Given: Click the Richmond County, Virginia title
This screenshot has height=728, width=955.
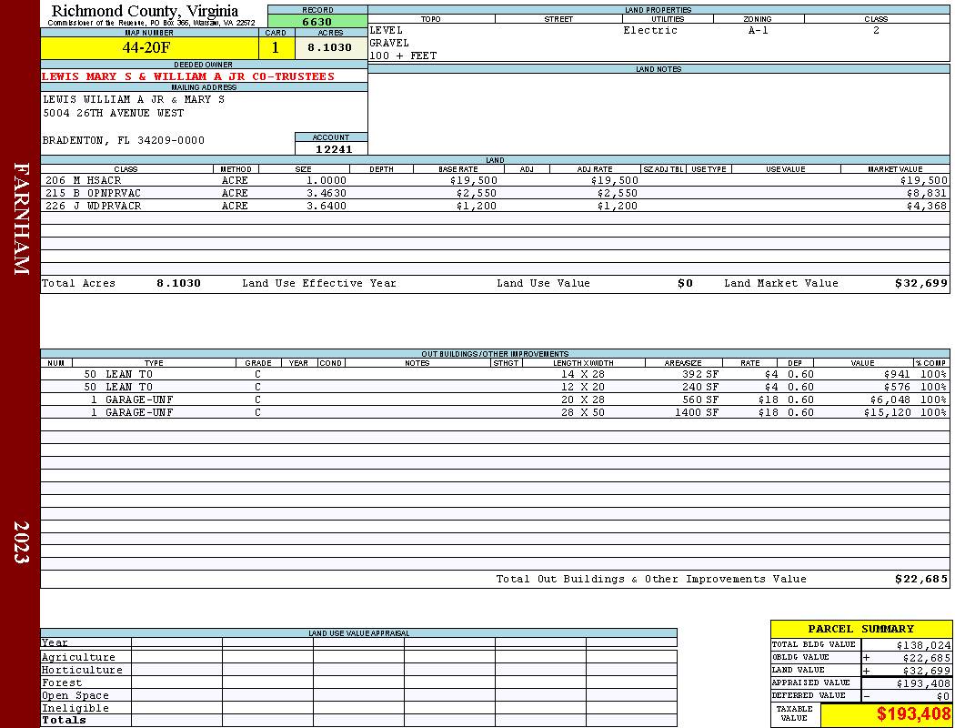Looking at the screenshot, I should [x=145, y=11].
